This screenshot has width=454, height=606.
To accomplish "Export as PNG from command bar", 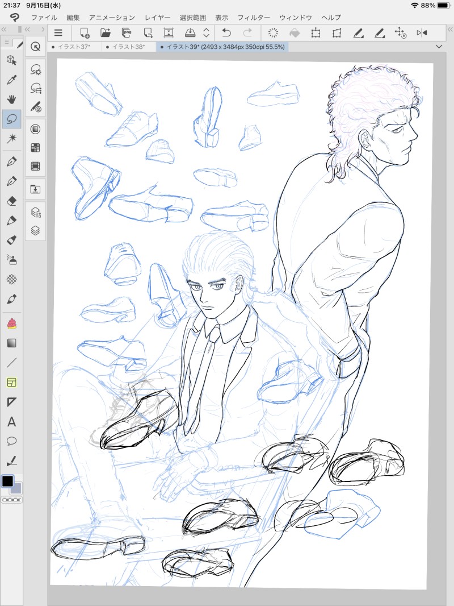I will pyautogui.click(x=127, y=33).
